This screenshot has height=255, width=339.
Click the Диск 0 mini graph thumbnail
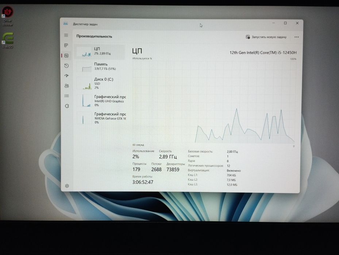tap(85, 84)
